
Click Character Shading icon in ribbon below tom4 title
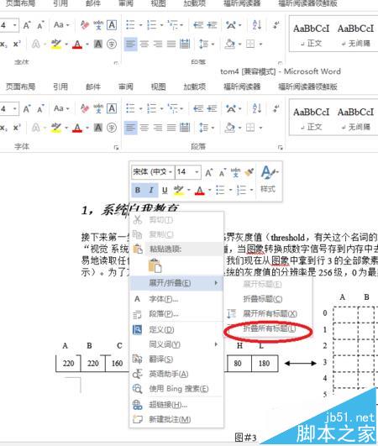tap(98, 128)
